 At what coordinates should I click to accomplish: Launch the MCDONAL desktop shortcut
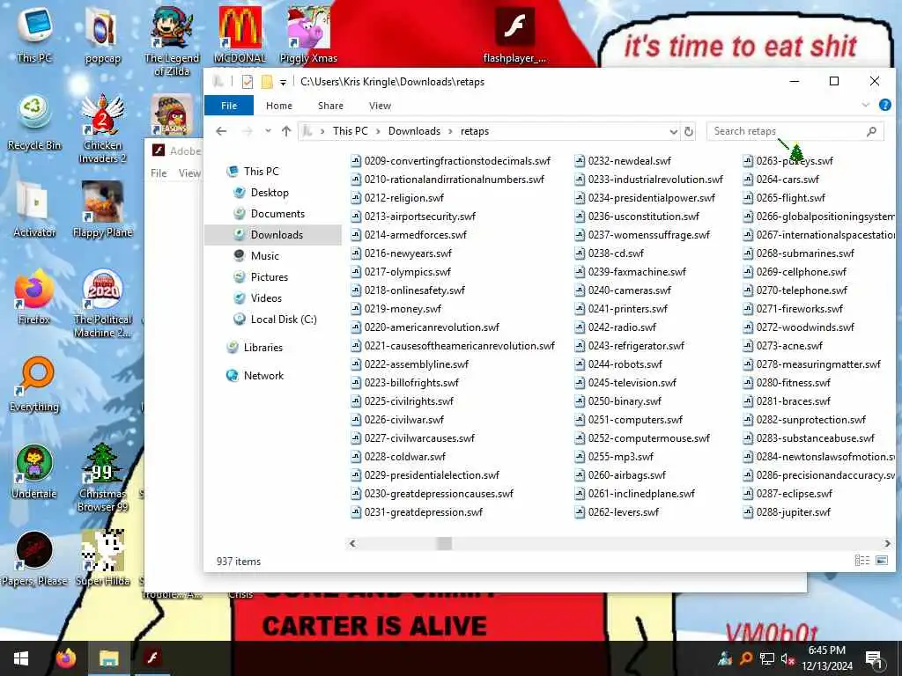(240, 34)
